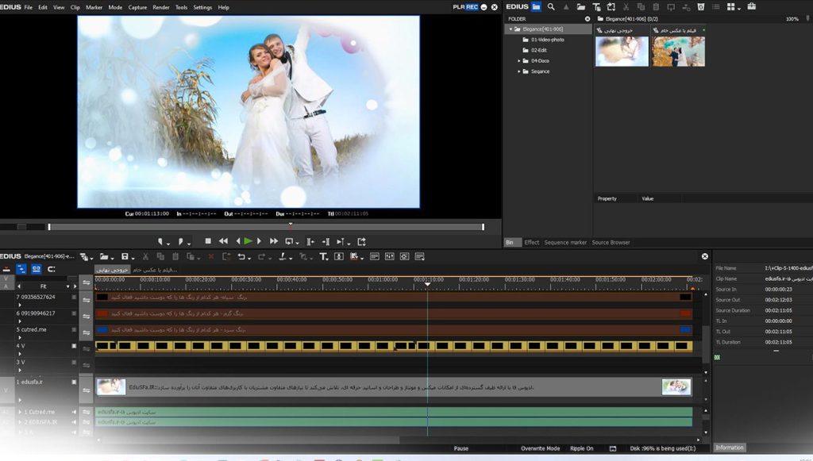Viewport: 813px width, 461px height.
Task: Toggle visibility of track 7 09356527624
Action: point(74,298)
